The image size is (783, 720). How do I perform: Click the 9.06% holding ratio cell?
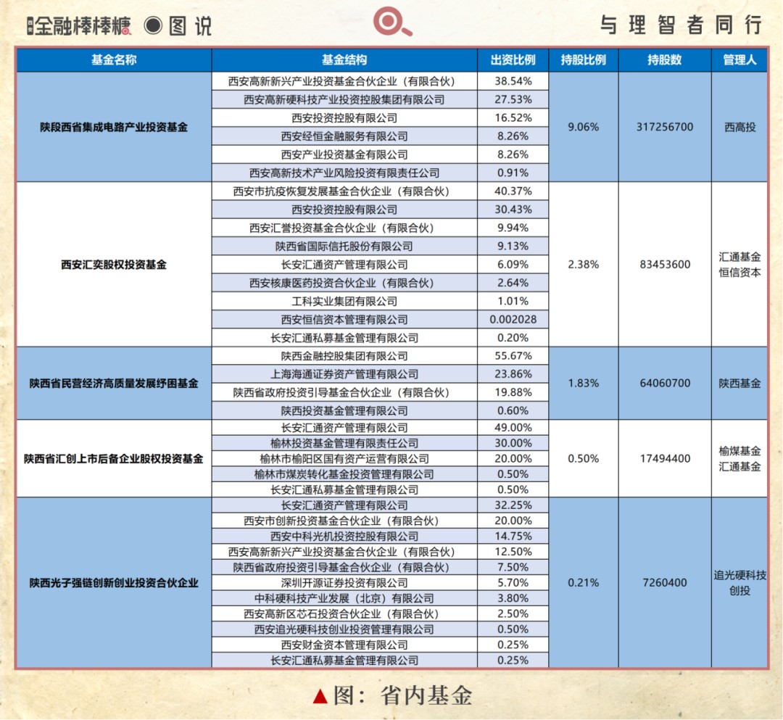(x=582, y=127)
